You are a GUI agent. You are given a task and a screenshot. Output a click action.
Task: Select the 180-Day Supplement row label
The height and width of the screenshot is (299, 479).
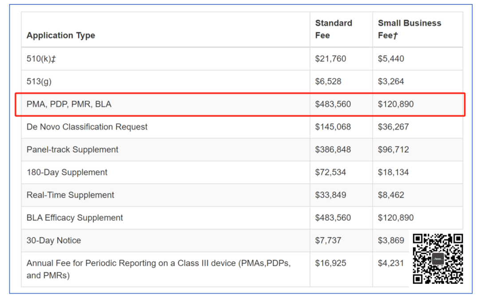[67, 172]
